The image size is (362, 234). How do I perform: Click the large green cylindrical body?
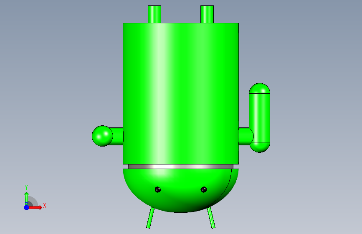click(180, 94)
